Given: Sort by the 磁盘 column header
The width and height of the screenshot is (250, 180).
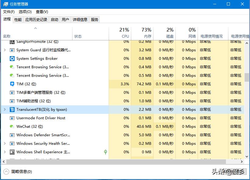Looking at the screenshot, I should (x=164, y=33).
